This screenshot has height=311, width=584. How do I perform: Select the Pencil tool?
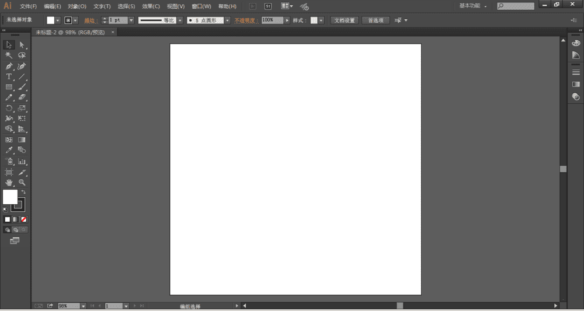pos(9,97)
